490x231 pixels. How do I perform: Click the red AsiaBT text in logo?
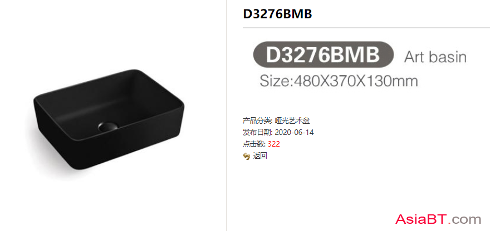[422, 219]
